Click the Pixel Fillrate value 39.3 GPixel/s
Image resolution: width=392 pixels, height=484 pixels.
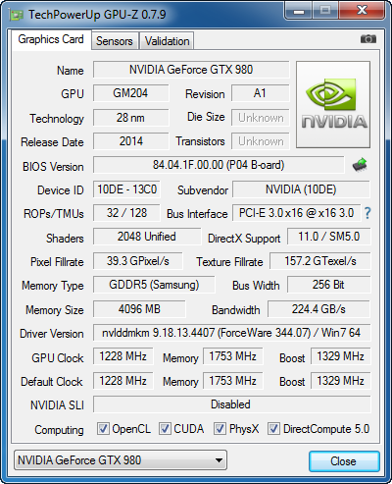(x=138, y=261)
